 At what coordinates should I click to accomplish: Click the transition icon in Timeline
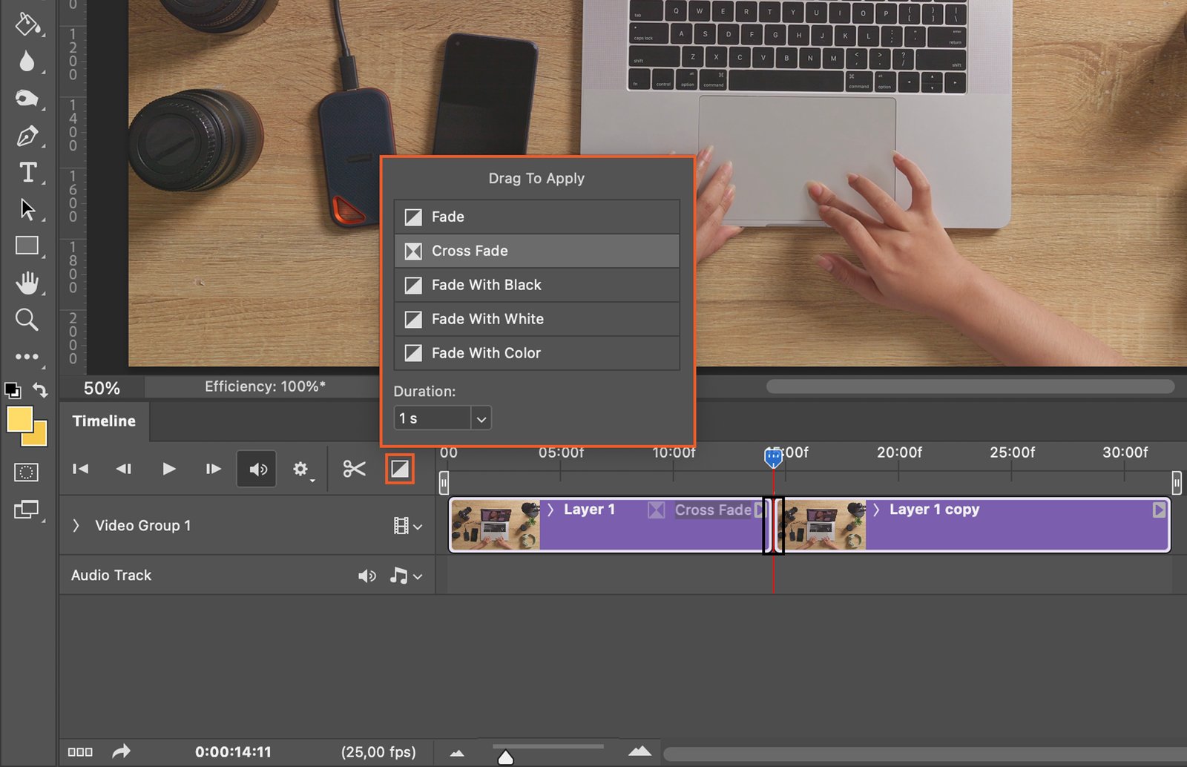(x=399, y=469)
